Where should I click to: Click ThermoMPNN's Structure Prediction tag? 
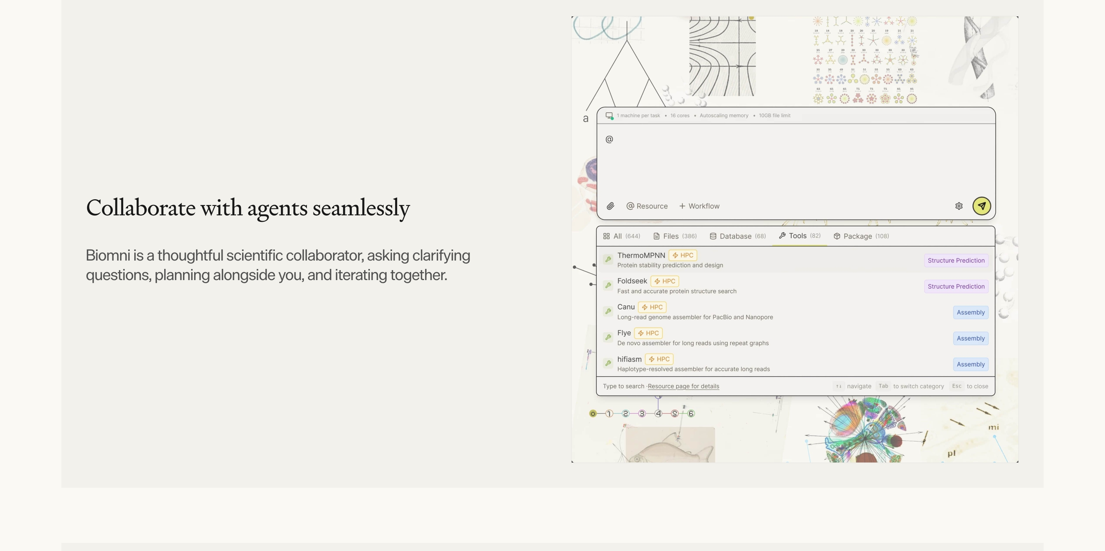(x=956, y=261)
